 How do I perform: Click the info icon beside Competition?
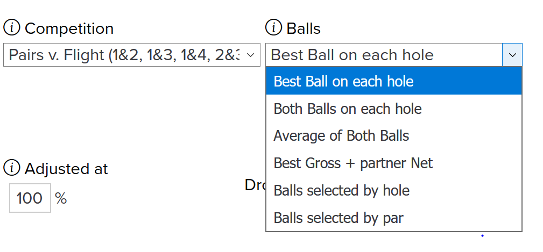(x=12, y=27)
